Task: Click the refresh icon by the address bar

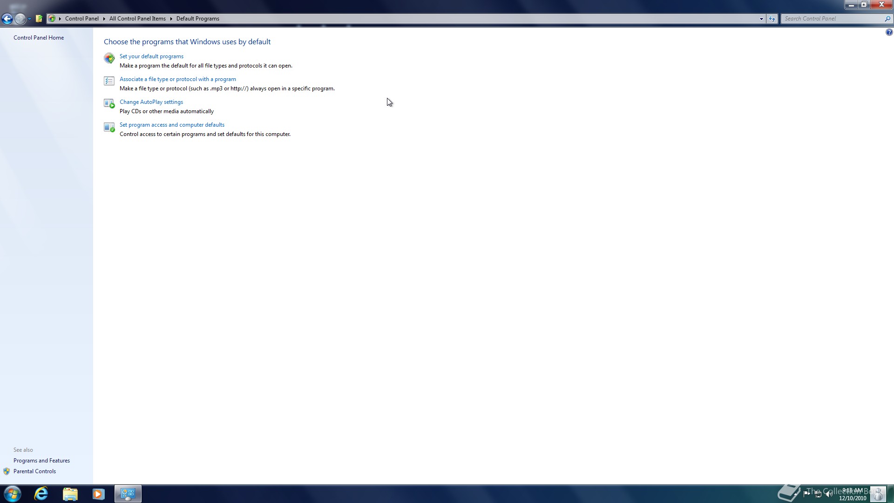Action: pyautogui.click(x=772, y=19)
